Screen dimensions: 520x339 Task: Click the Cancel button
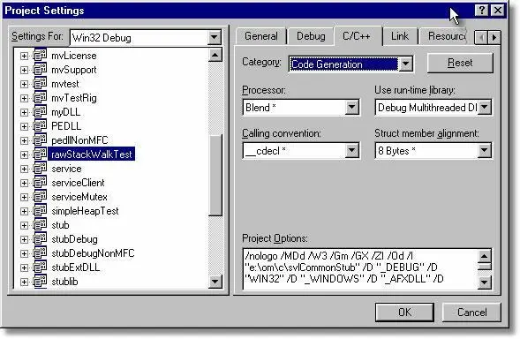(472, 313)
